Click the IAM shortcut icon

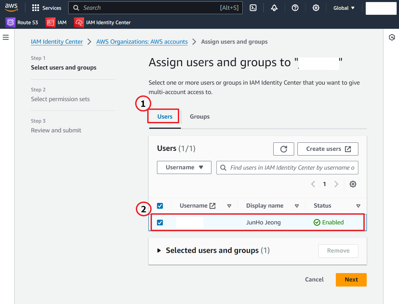[50, 23]
